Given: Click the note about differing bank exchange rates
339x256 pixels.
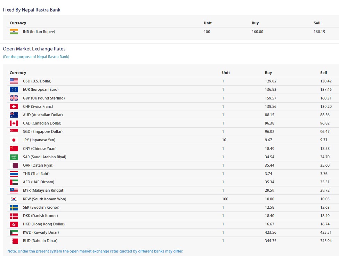Looking at the screenshot, I should click(x=95, y=251).
